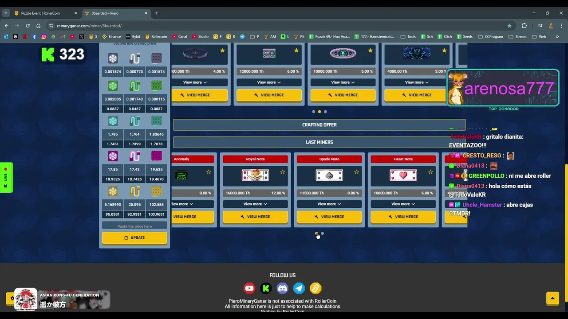The image size is (568, 319).
Task: Open a new browser tab with plus
Action: point(157,13)
